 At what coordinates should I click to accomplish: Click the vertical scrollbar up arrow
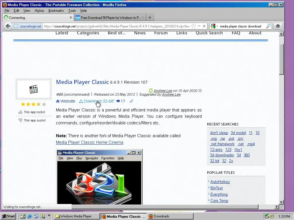(x=281, y=34)
